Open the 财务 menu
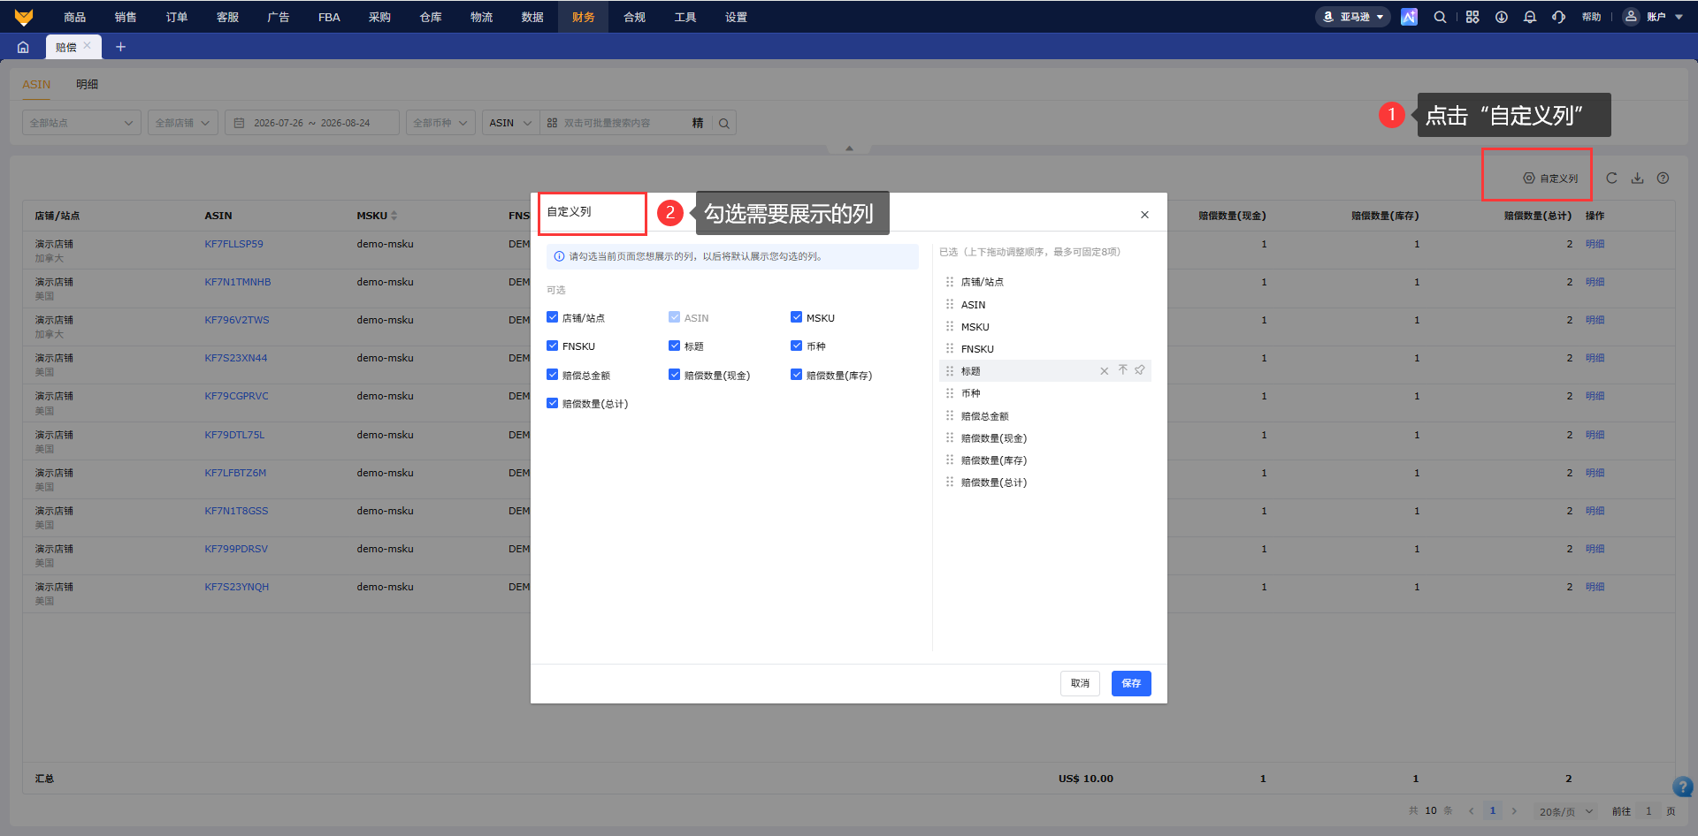 (x=583, y=17)
